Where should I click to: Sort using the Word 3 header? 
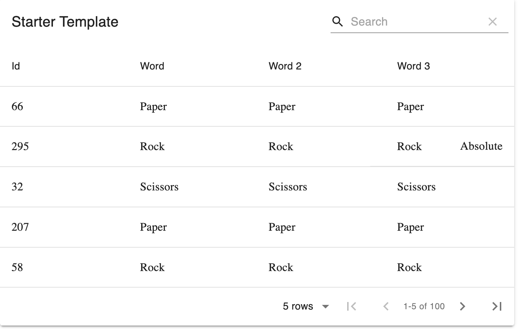(x=413, y=66)
